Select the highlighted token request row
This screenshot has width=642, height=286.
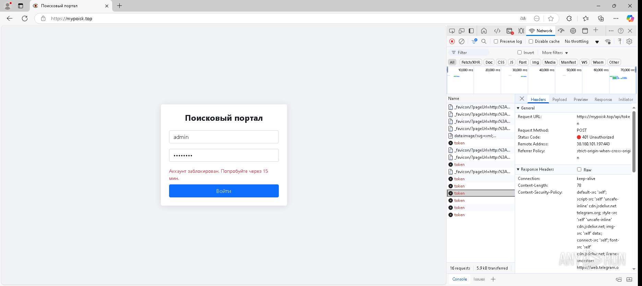(x=481, y=193)
